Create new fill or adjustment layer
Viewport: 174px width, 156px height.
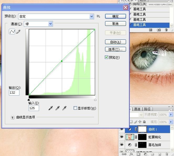[145, 154]
